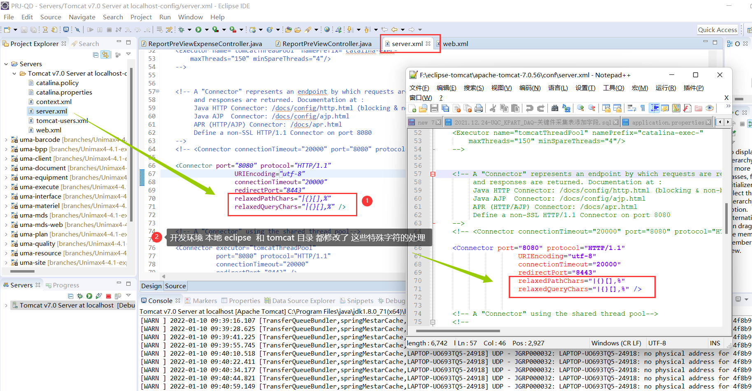The width and height of the screenshot is (752, 391).
Task: Toggle Notepad++ Indent Guide button
Action: tap(654, 108)
